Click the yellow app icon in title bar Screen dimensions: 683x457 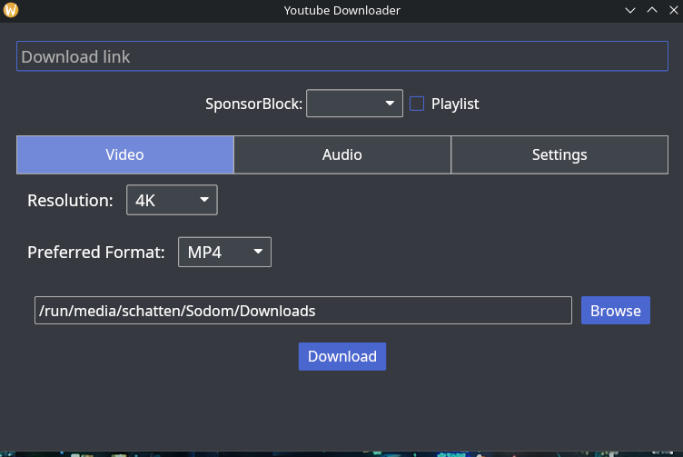pos(11,11)
